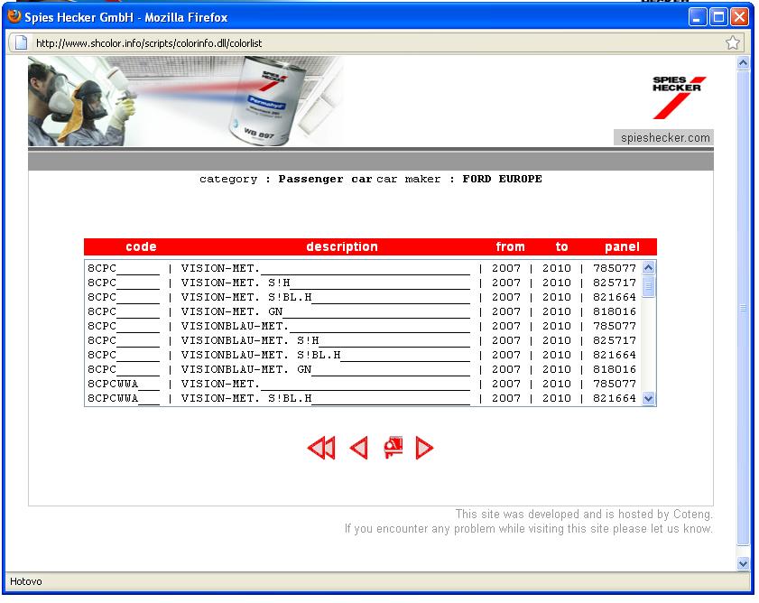Select the 8CPCWWA VISION-MET. 785077 row
Viewport: 759px width, 603px height.
click(x=361, y=384)
